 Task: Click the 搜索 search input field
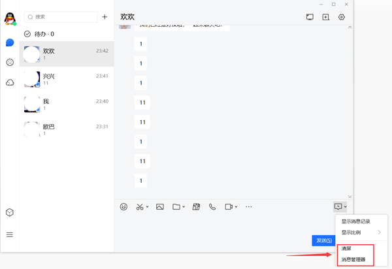61,17
